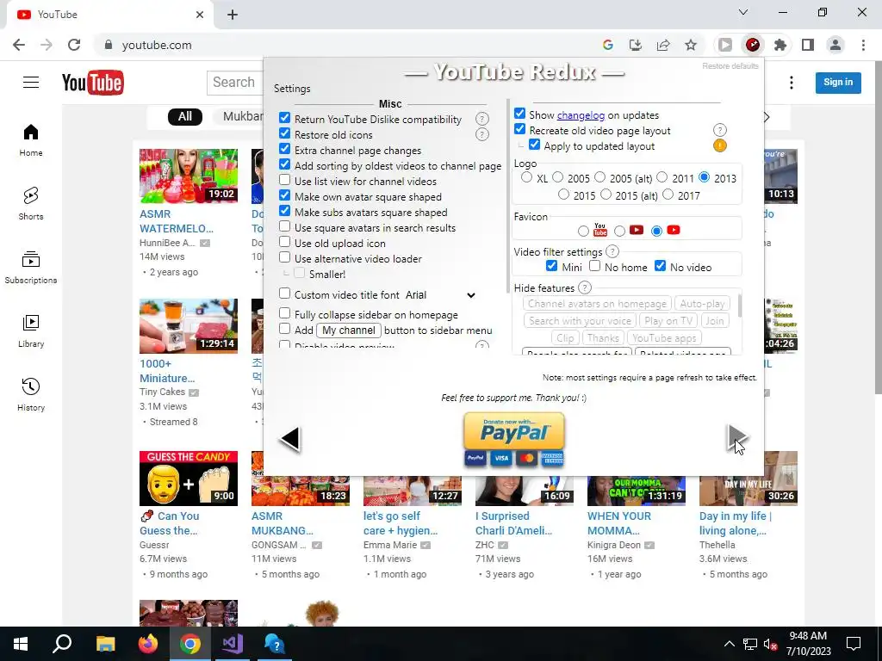
Task: Uncheck the Mini video filter
Action: (552, 265)
